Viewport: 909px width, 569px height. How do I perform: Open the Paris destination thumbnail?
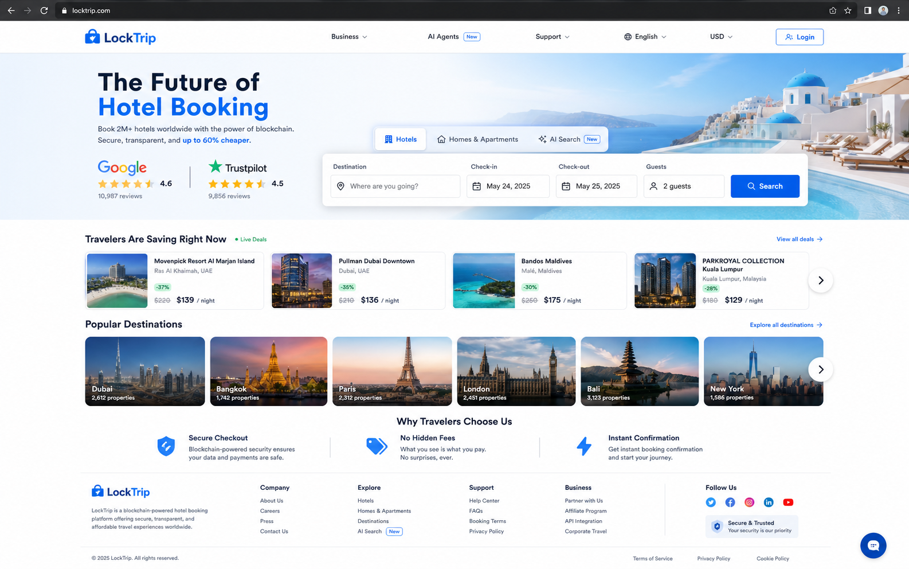pos(392,371)
